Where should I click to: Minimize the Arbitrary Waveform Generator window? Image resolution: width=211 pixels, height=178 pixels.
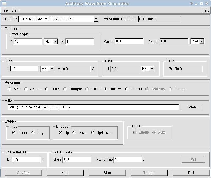(196, 4)
